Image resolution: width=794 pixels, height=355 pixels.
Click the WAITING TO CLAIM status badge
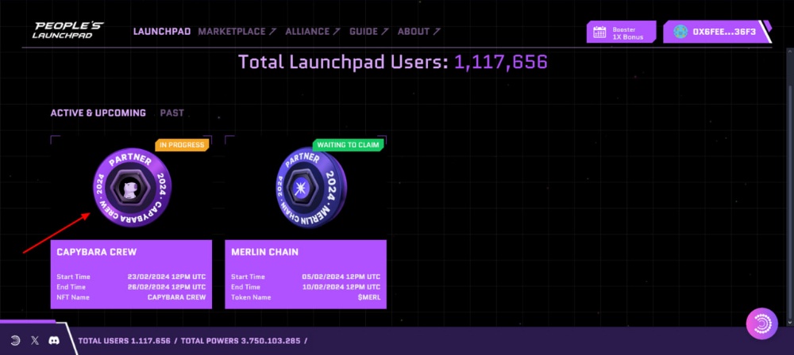pyautogui.click(x=349, y=145)
